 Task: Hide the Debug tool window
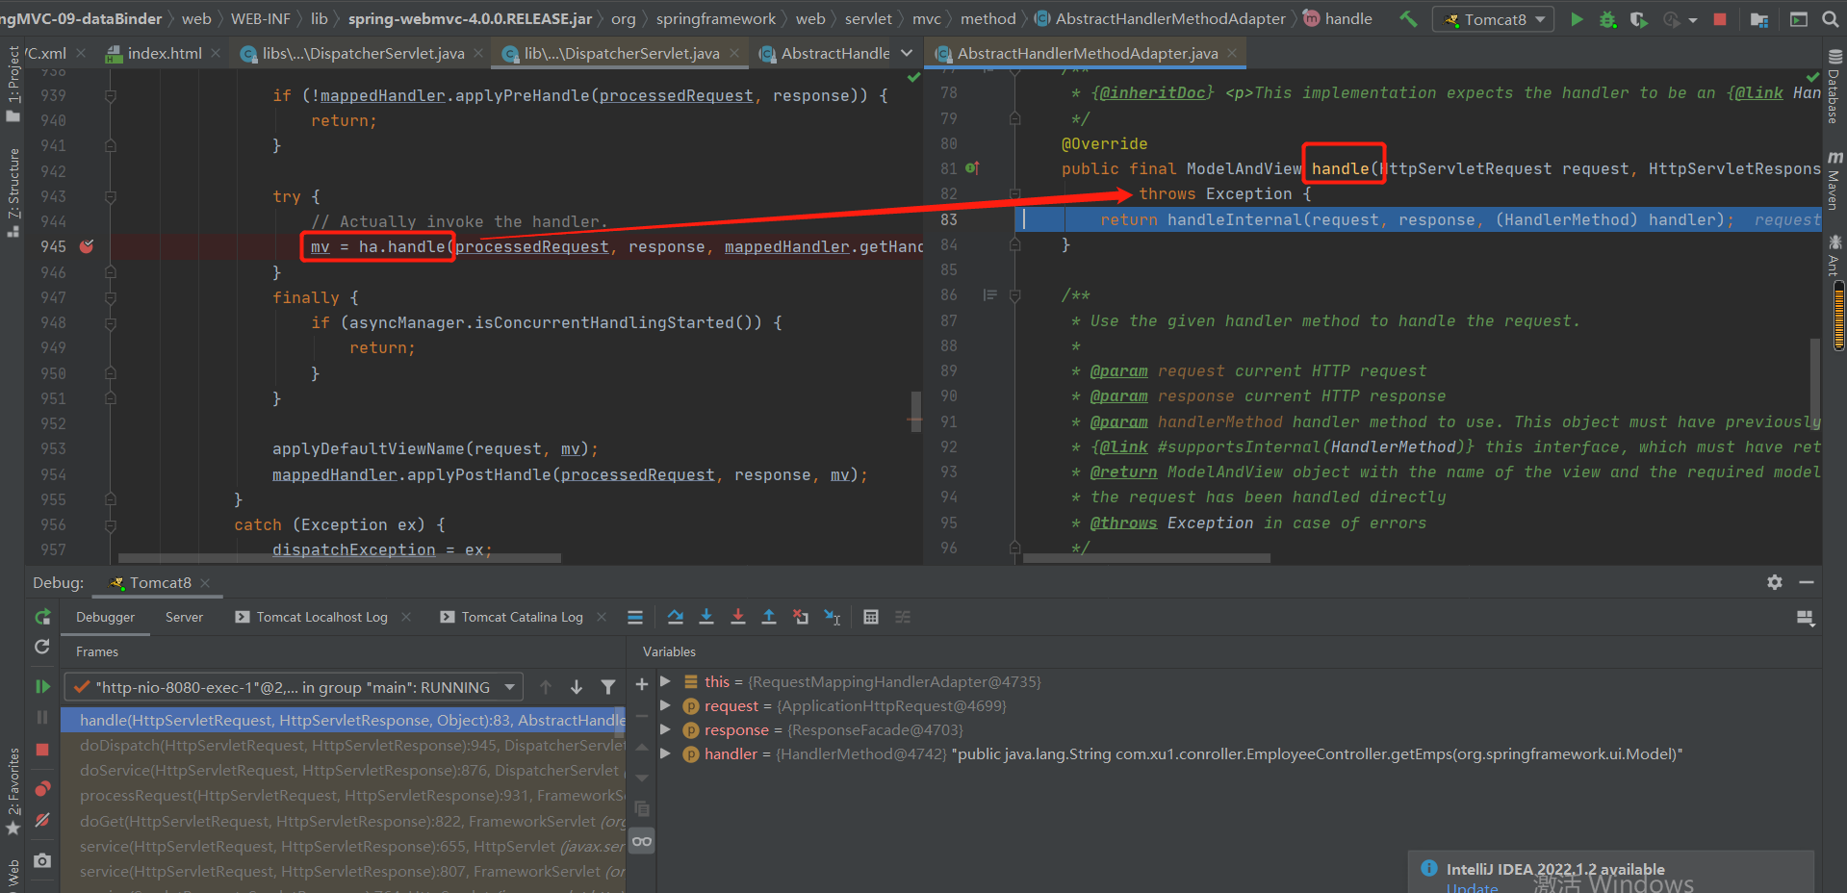point(1807,582)
